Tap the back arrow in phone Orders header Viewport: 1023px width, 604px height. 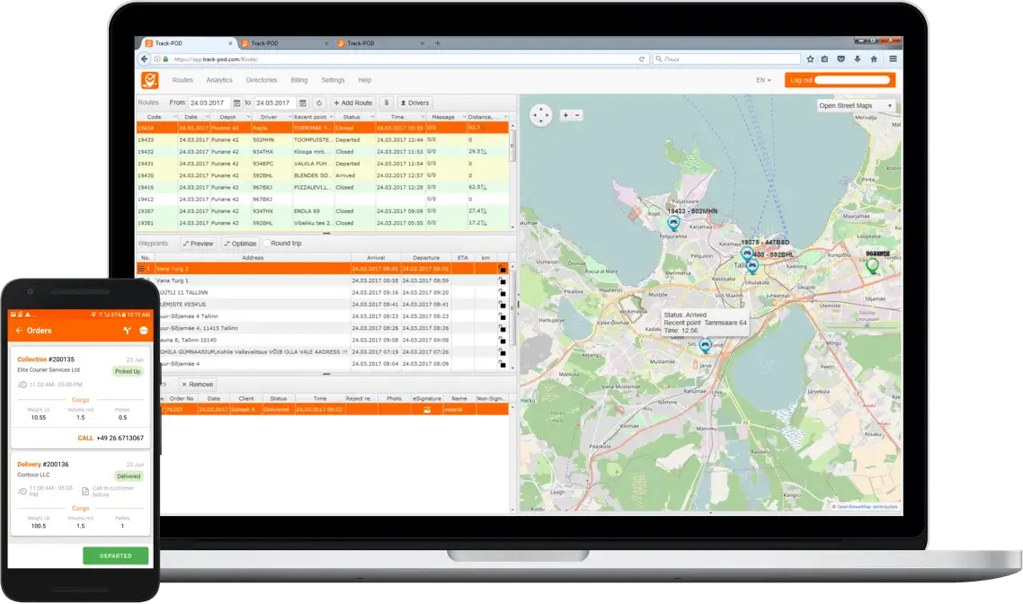(18, 331)
